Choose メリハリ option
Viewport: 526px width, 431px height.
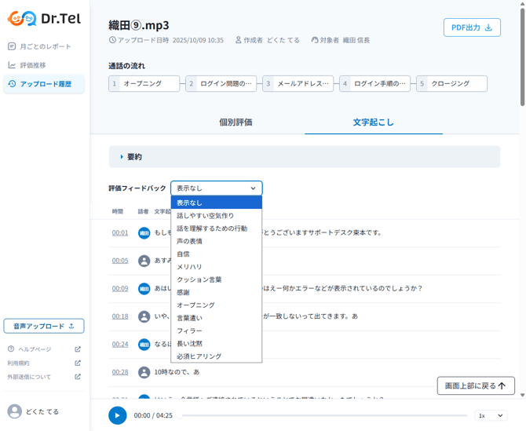(217, 267)
